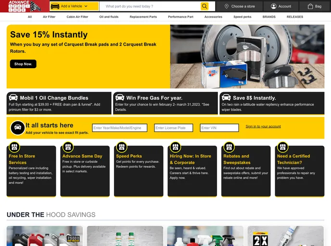This screenshot has height=246, width=331.
Task: Open the RELEASES menu item
Action: [295, 17]
